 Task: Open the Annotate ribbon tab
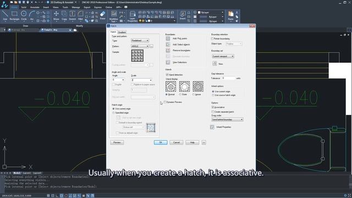pos(35,7)
